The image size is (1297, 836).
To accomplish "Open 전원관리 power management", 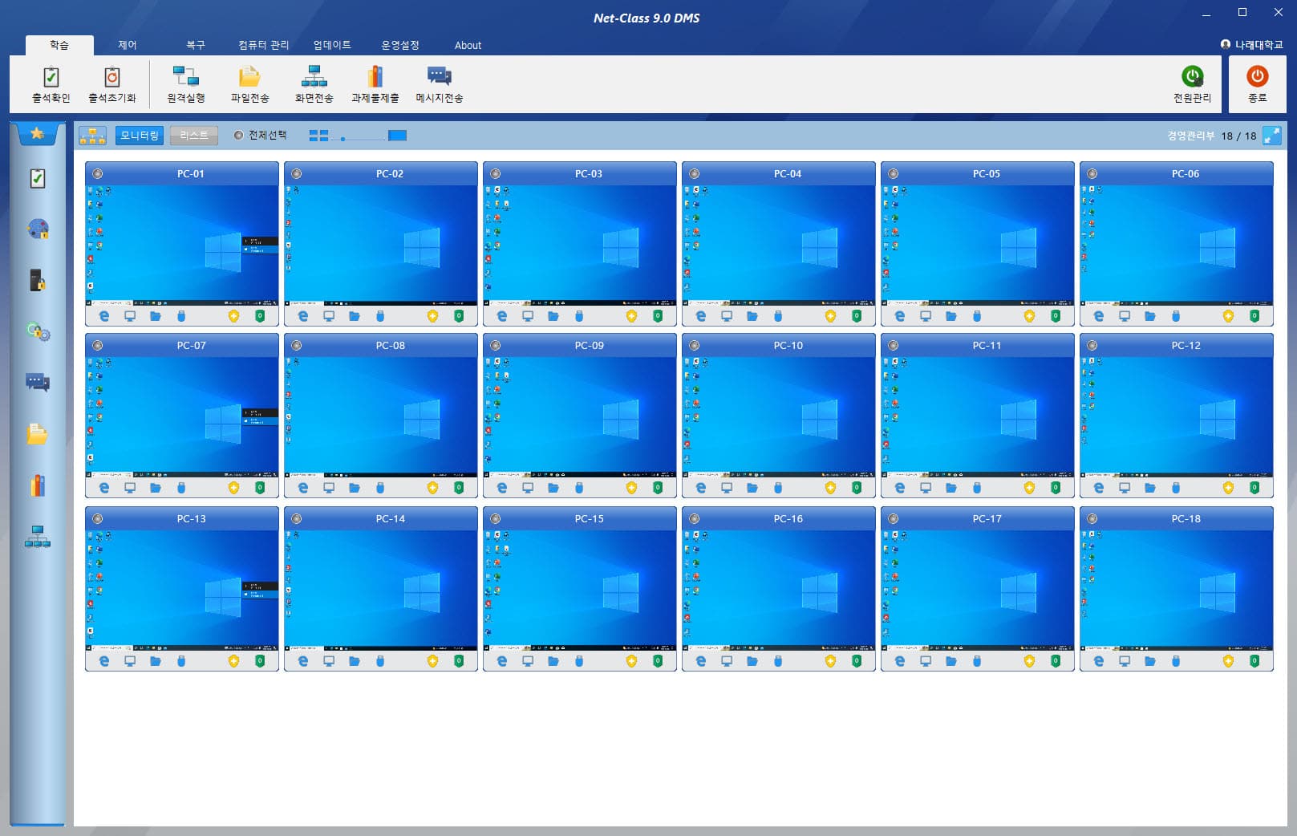I will click(1192, 84).
